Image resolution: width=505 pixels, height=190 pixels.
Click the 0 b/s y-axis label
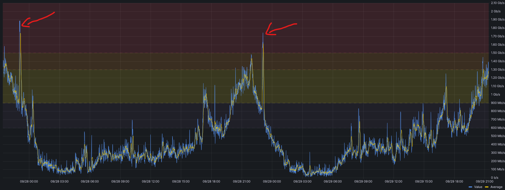pos(495,178)
